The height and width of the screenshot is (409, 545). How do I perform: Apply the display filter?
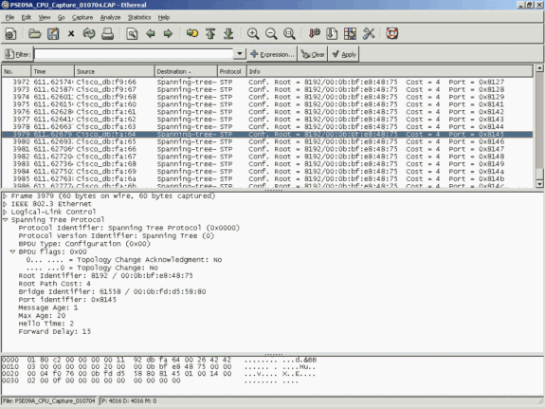(344, 54)
